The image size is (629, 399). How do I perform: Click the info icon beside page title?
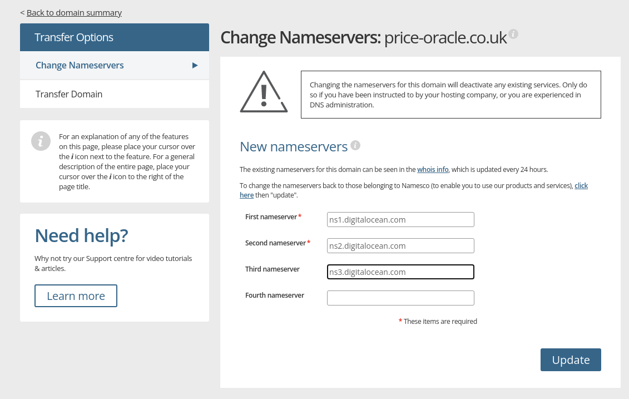pyautogui.click(x=513, y=34)
